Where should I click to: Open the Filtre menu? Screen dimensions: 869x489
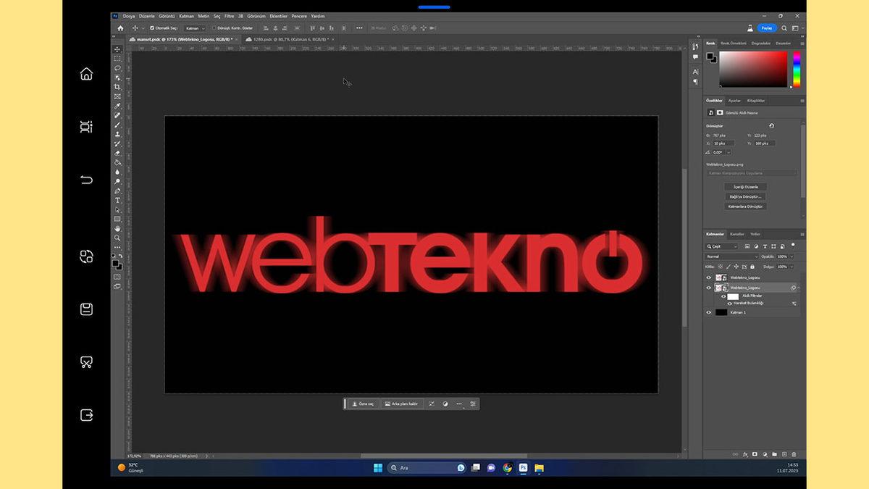tap(229, 16)
